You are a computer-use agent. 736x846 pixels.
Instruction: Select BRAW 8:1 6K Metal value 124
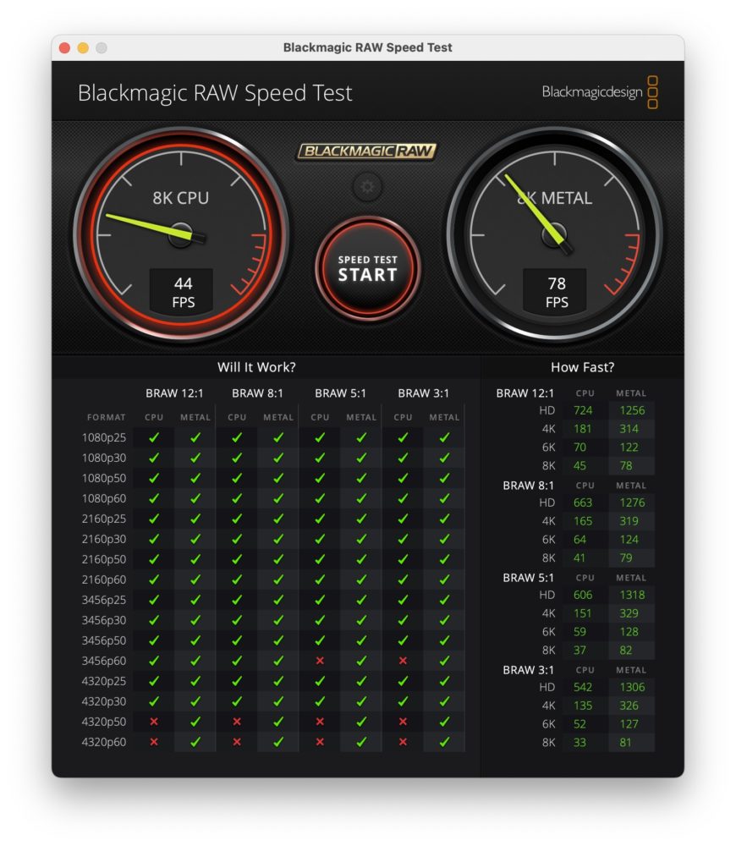pos(629,540)
